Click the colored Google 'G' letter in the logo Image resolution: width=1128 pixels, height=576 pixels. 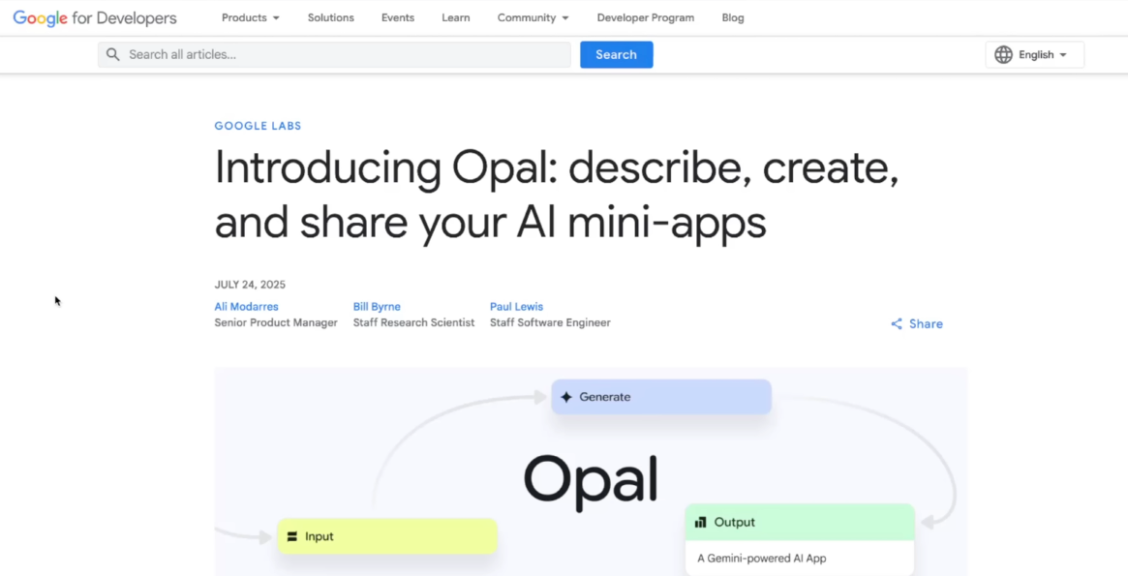point(18,17)
